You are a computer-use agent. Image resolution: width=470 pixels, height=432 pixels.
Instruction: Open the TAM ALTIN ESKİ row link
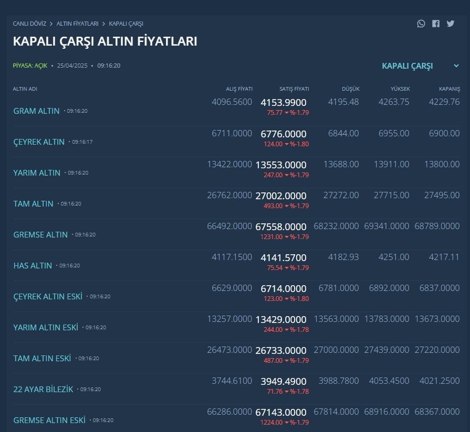tap(42, 359)
